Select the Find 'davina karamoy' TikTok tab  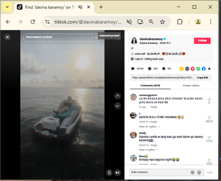click(50, 7)
